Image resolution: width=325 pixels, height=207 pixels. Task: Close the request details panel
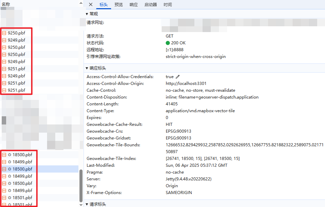point(90,4)
